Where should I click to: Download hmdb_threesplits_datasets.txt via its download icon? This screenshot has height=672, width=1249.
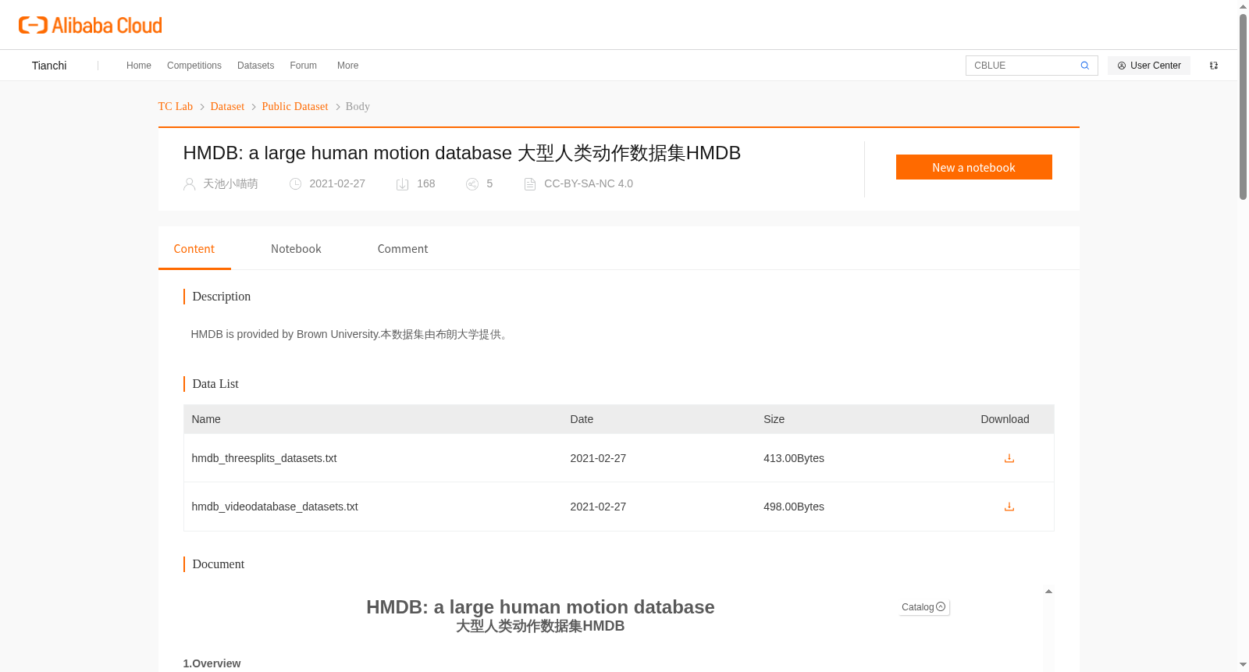point(1009,458)
